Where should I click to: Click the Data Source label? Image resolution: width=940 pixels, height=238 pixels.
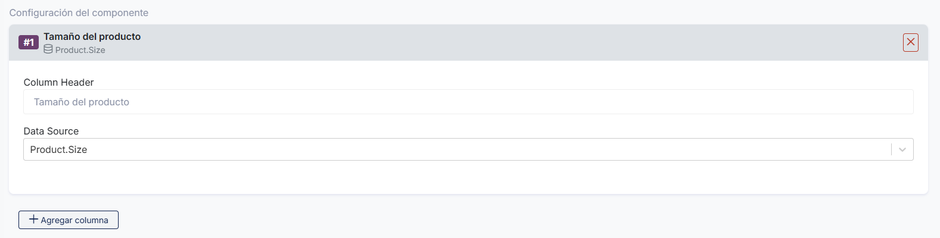pos(51,131)
